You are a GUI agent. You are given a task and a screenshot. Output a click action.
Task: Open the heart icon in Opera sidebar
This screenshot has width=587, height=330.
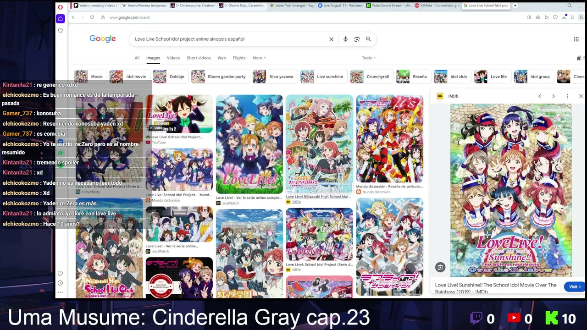[x=60, y=274]
